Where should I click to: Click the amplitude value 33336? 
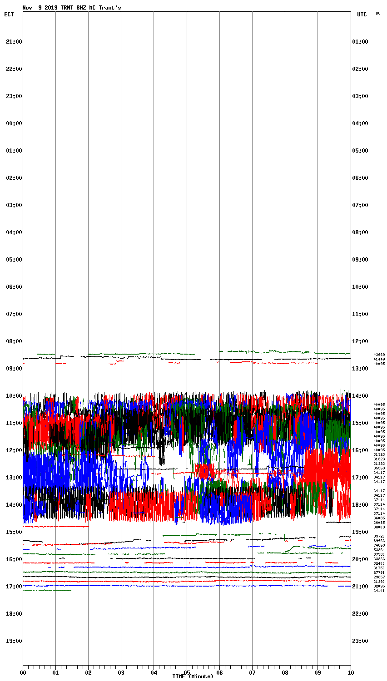pyautogui.click(x=379, y=559)
